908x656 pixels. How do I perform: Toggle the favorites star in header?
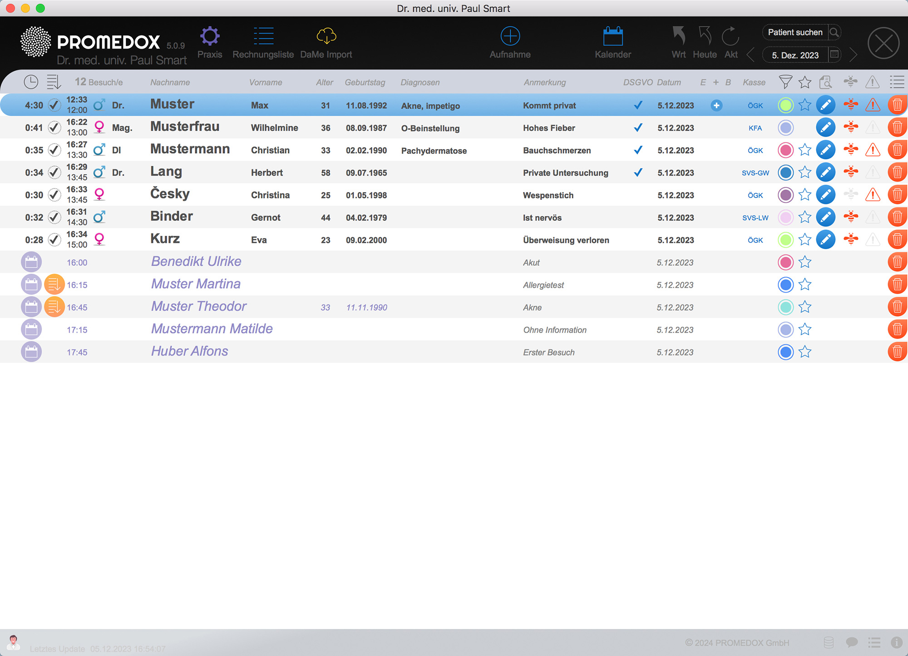pyautogui.click(x=805, y=82)
